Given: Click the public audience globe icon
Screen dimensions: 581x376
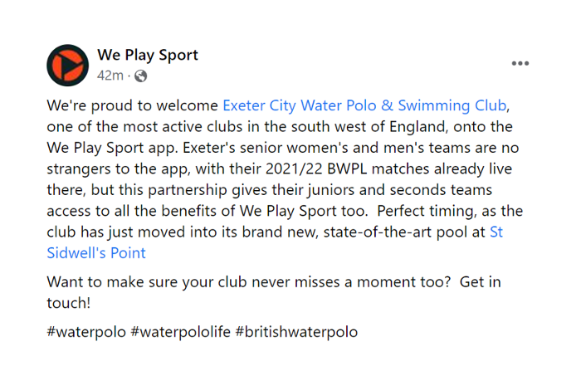Looking at the screenshot, I should [x=141, y=76].
